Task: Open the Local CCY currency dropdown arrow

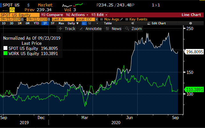Action: pyautogui.click(x=97, y=20)
